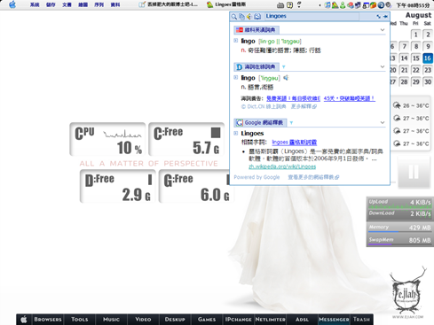Screen dimensions: 434x325
Task: Open ADSL in the bottom dock
Action: tap(302, 320)
